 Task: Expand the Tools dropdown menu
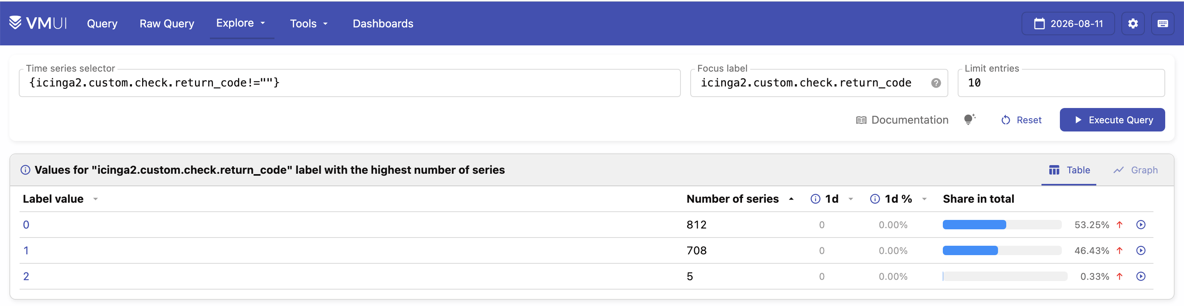pyautogui.click(x=309, y=23)
